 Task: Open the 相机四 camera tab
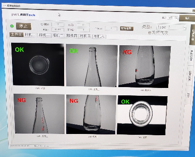72,36
